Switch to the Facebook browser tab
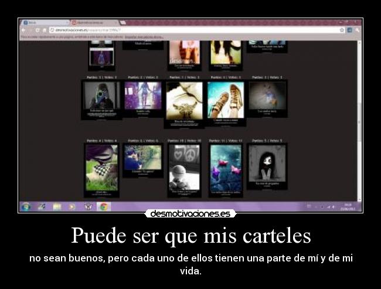This screenshot has width=381, height=289. [46, 23]
